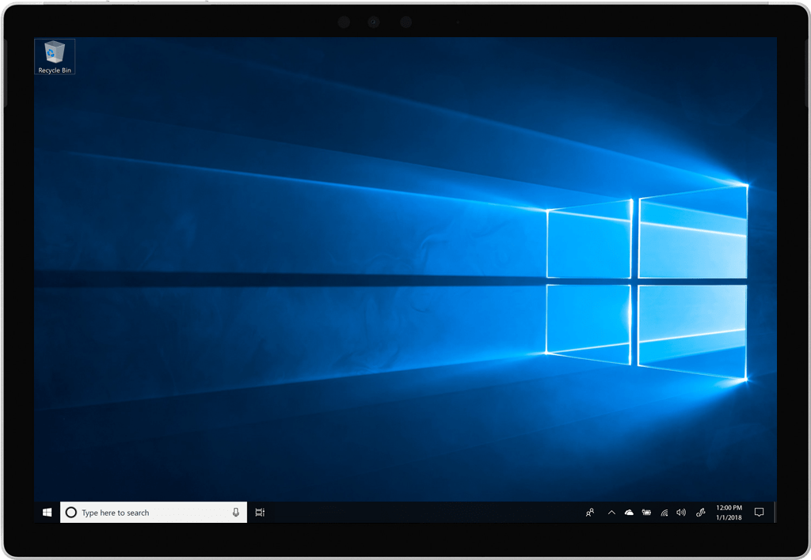Screen dimensions: 811x560
Task: Click the People icon in the system tray
Action: (590, 512)
